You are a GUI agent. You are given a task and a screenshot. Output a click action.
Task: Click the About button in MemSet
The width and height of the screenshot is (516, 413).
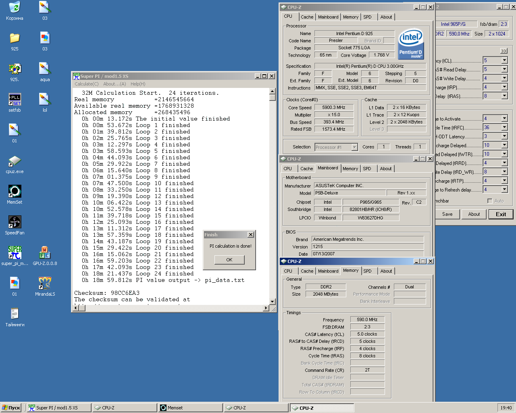coord(474,214)
